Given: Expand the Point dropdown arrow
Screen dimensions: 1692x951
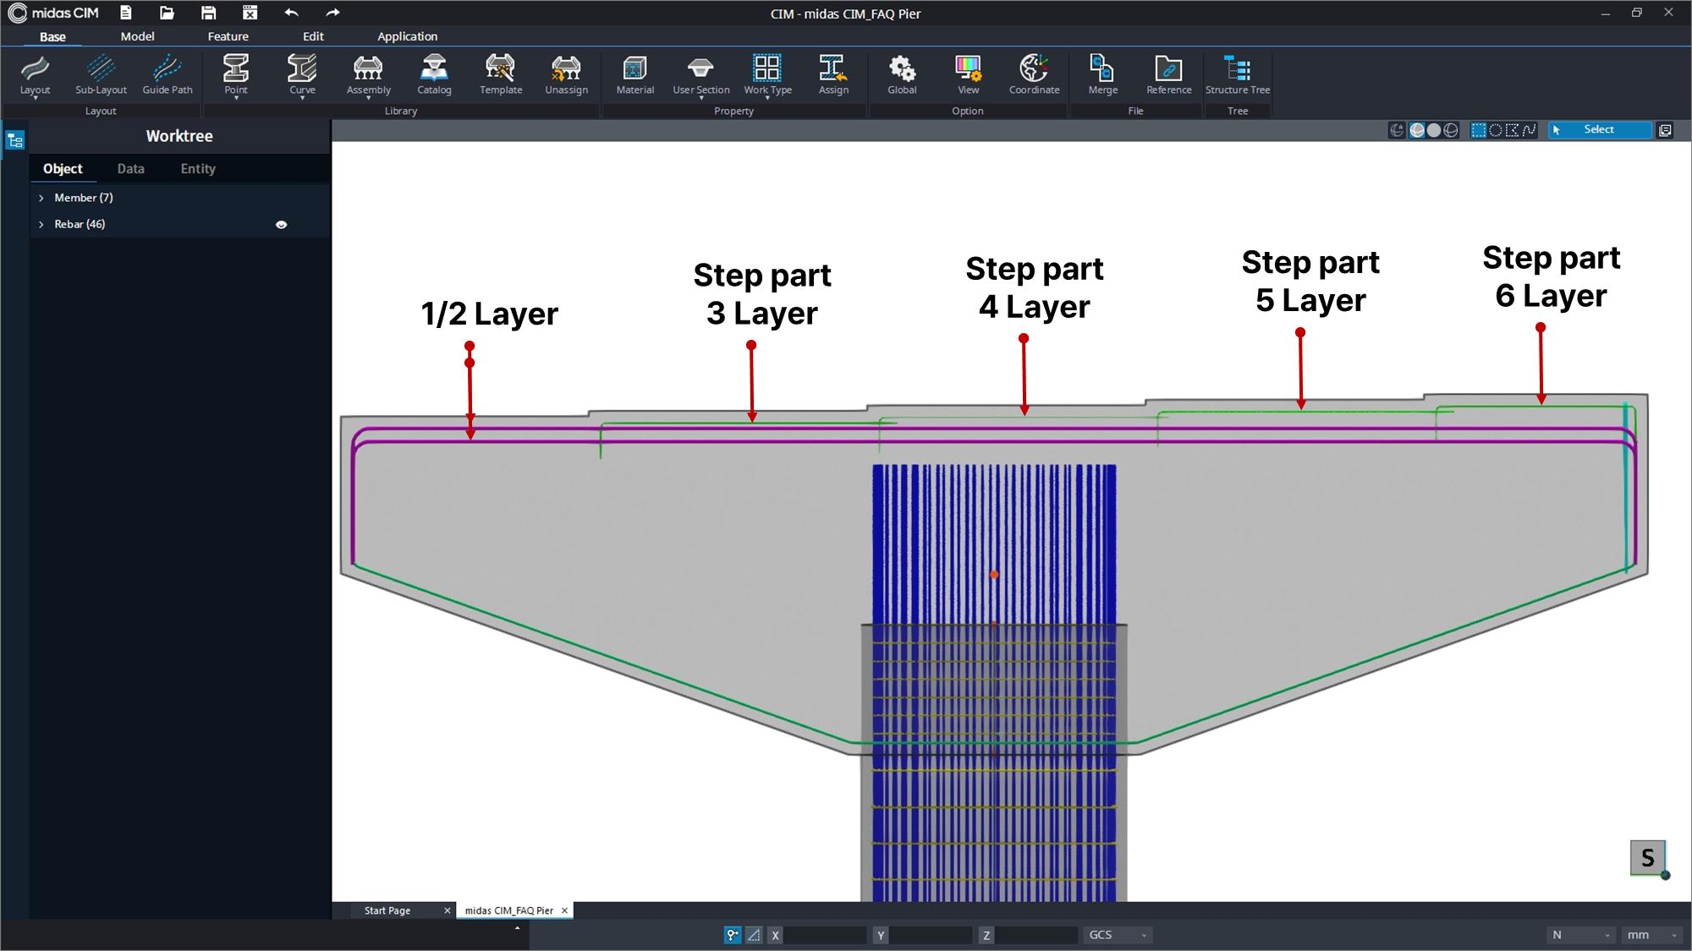Looking at the screenshot, I should click(x=236, y=98).
